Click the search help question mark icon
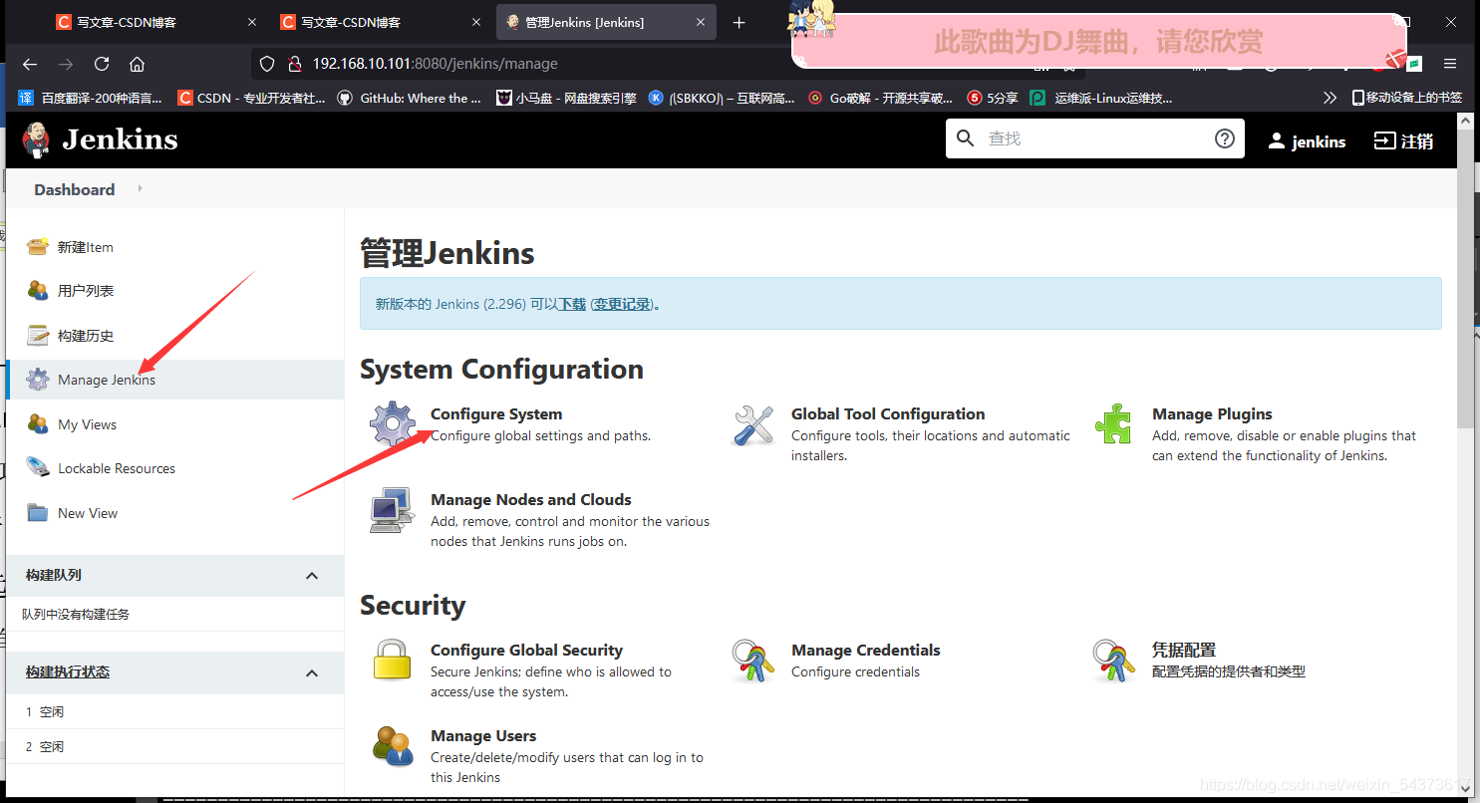 [1225, 138]
